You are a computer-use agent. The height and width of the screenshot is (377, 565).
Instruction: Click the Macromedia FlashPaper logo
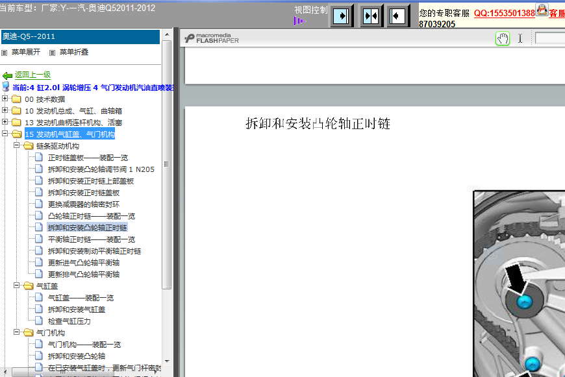pyautogui.click(x=212, y=38)
